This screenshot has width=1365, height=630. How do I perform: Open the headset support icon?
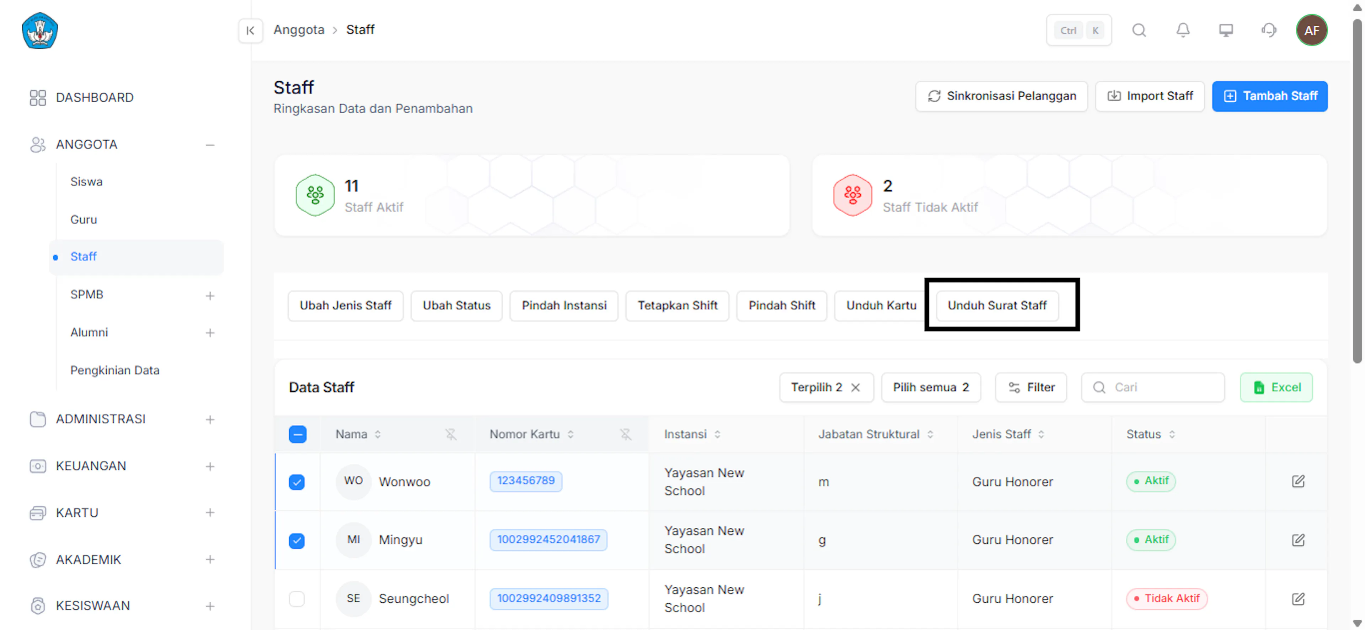1269,30
